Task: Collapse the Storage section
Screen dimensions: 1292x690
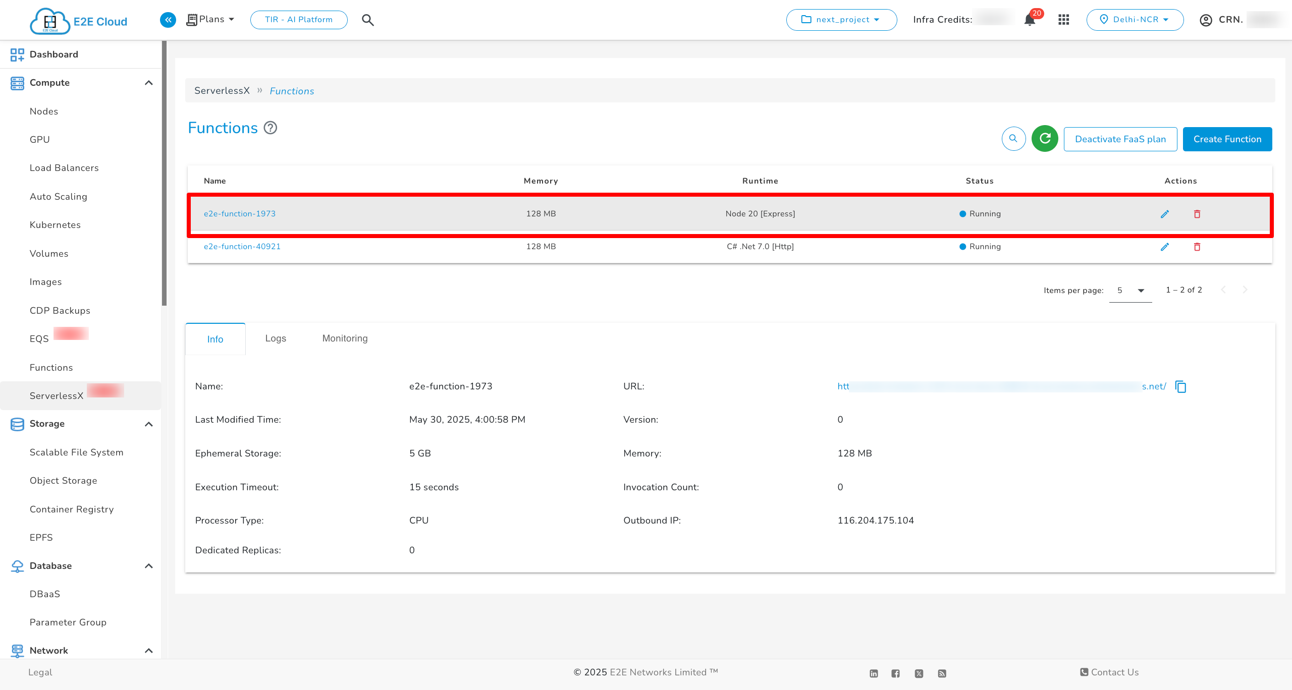Action: [x=148, y=424]
